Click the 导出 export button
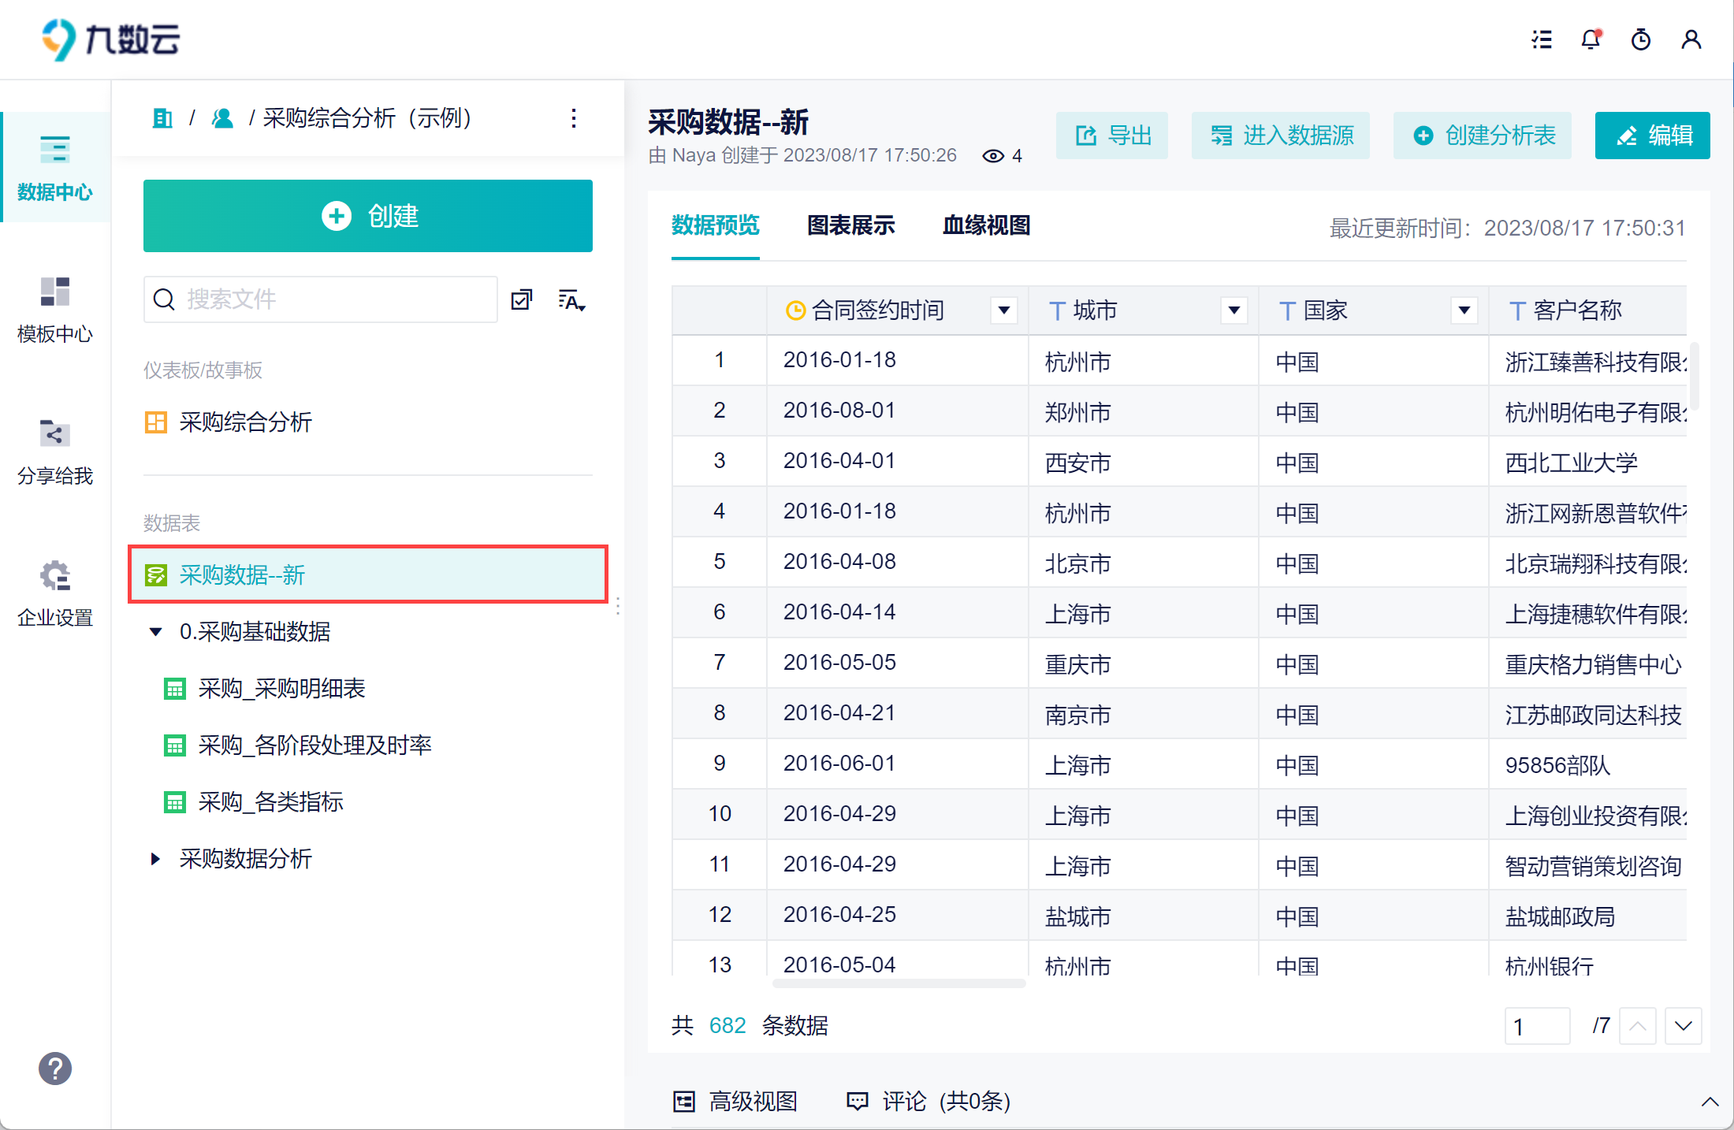Screen dimensions: 1734x1130 1112,136
